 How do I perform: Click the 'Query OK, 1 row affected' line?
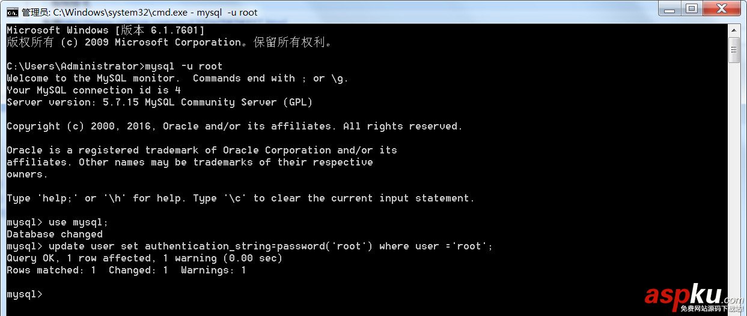click(x=144, y=258)
